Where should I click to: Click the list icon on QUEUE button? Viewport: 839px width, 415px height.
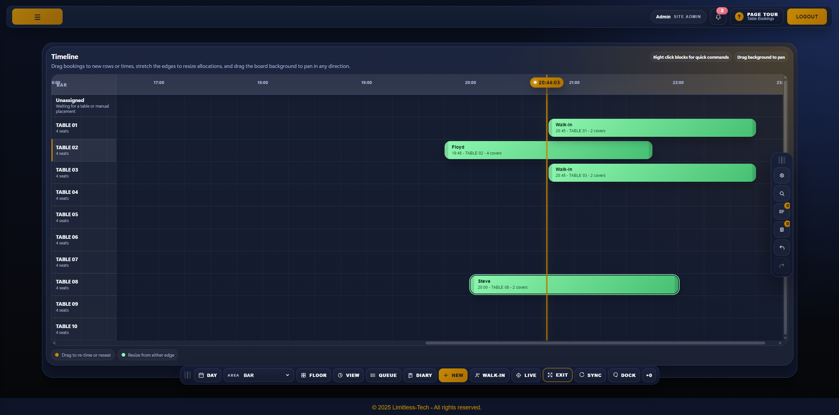point(373,375)
